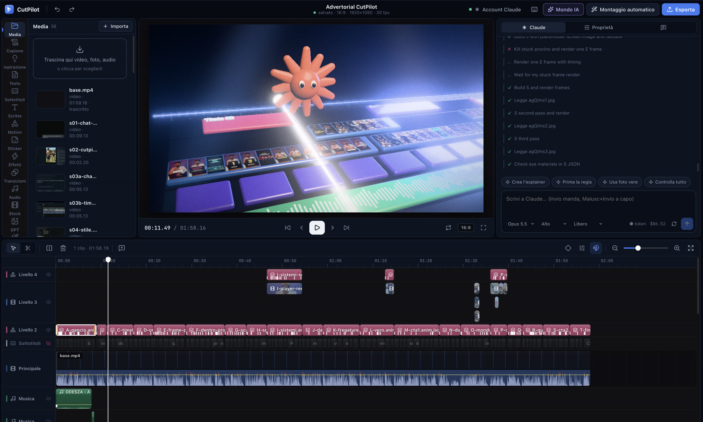This screenshot has height=422, width=703.
Task: Open the Alto effort dropdown
Action: click(x=553, y=224)
